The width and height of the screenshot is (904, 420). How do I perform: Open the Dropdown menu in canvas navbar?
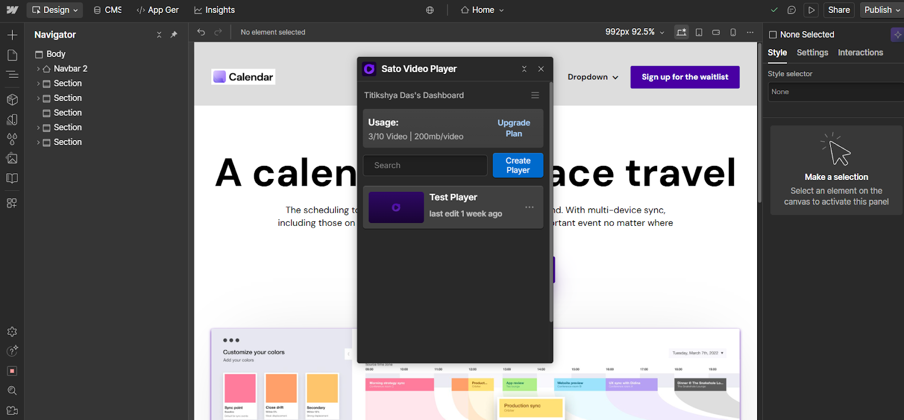pos(593,77)
